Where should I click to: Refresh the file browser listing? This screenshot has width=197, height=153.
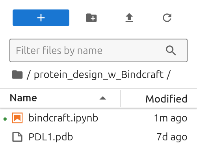click(x=167, y=18)
